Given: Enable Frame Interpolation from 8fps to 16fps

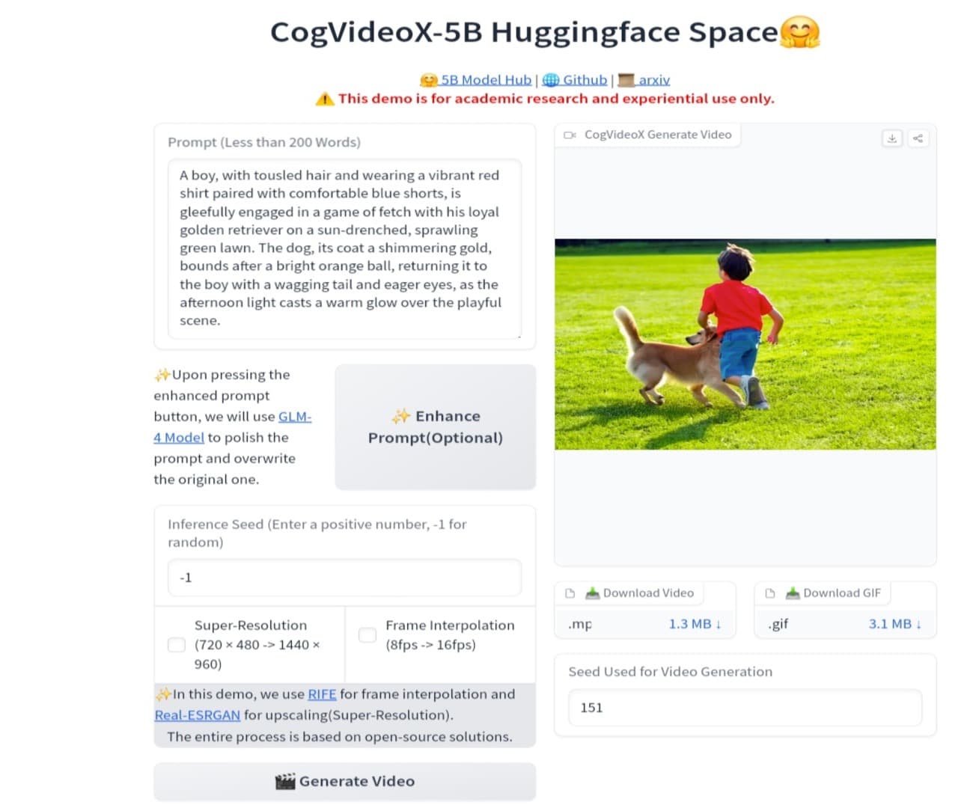Looking at the screenshot, I should tap(367, 634).
